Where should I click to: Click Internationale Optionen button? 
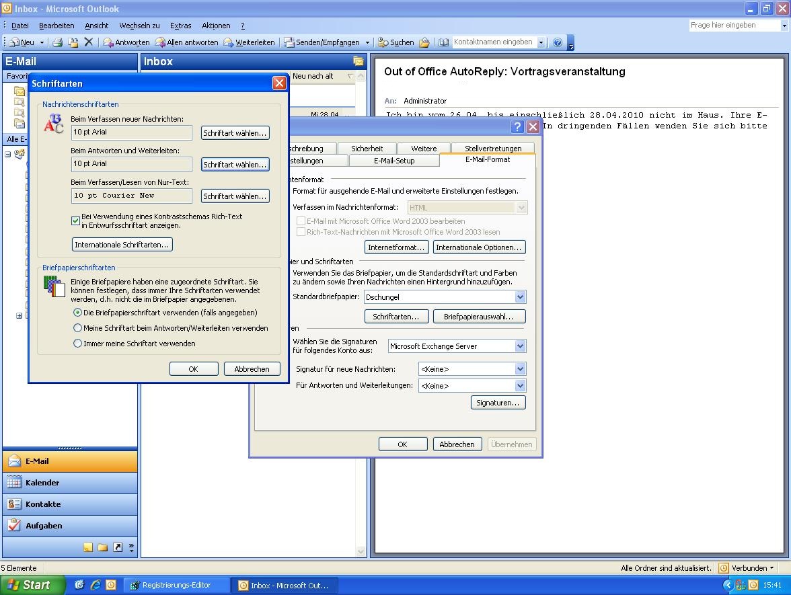pos(479,247)
